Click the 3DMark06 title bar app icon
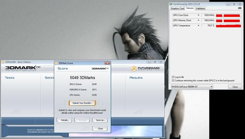Viewport: 245px width, 139px height. click(x=3, y=62)
